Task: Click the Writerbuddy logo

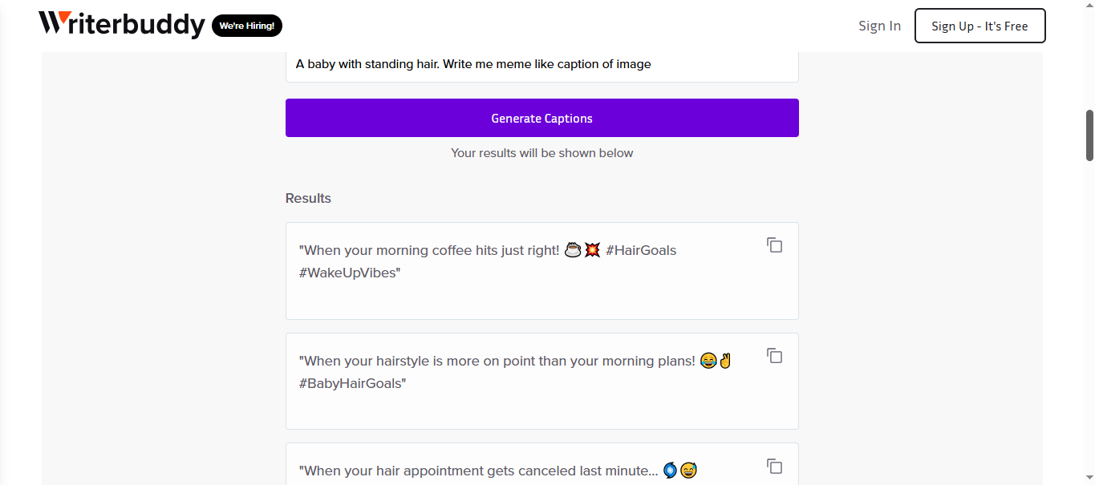Action: 122,25
